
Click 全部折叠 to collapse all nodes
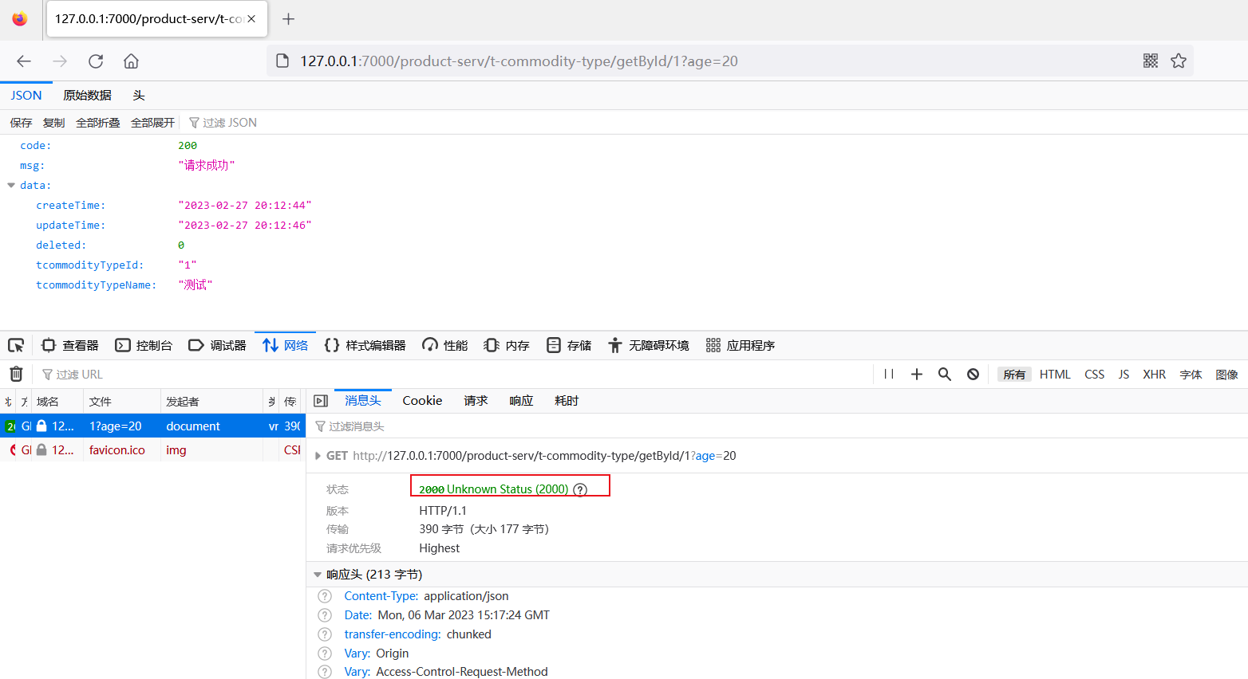tap(98, 123)
